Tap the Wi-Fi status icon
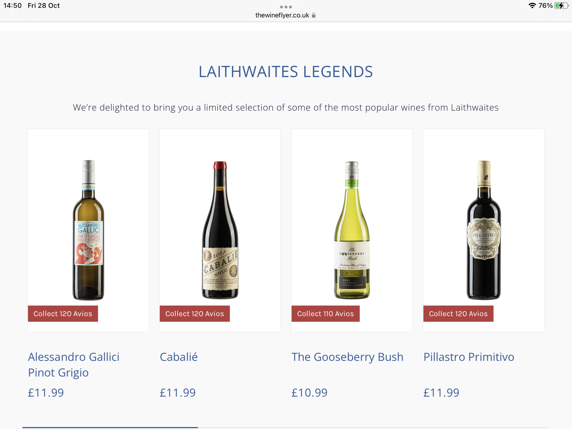572x429 pixels. (532, 5)
